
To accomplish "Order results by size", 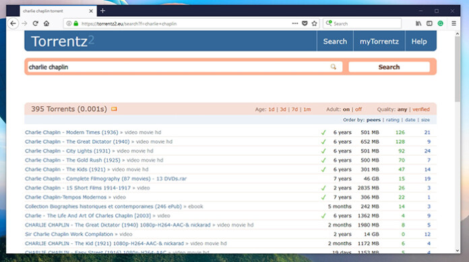I will pos(425,120).
